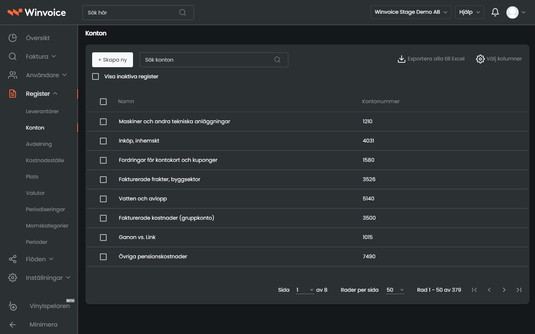This screenshot has height=334, width=535.
Task: Check the Inköp, inhemskt row checkbox
Action: 103,141
